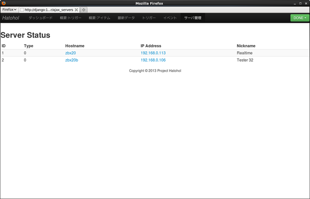310x199 pixels.
Task: Open the トリガー navigation item
Action: coord(149,18)
